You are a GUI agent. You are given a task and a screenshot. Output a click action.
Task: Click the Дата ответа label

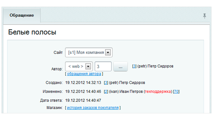tap(51, 100)
